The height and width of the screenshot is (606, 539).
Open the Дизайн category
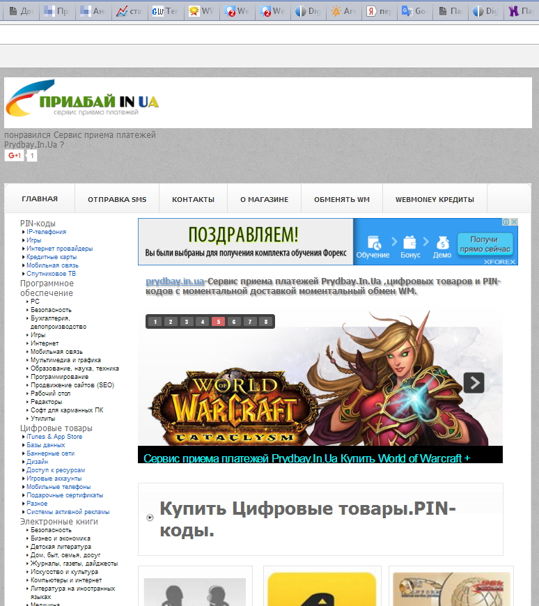pos(37,462)
